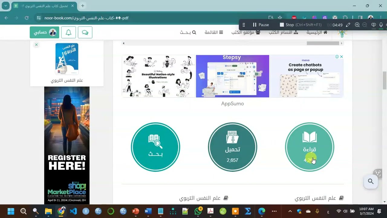Open Microsoft Edge from the taskbar
Image resolution: width=387 pixels, height=218 pixels.
pyautogui.click(x=262, y=211)
